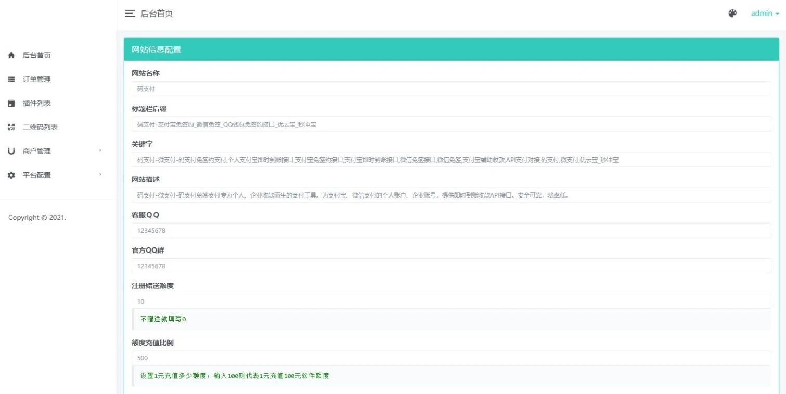Click the 网站描述 input field
786x394 pixels.
click(x=451, y=195)
